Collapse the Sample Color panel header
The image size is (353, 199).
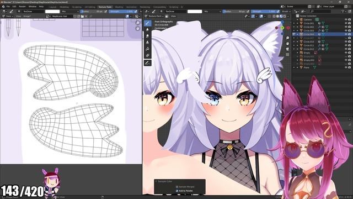click(165, 181)
